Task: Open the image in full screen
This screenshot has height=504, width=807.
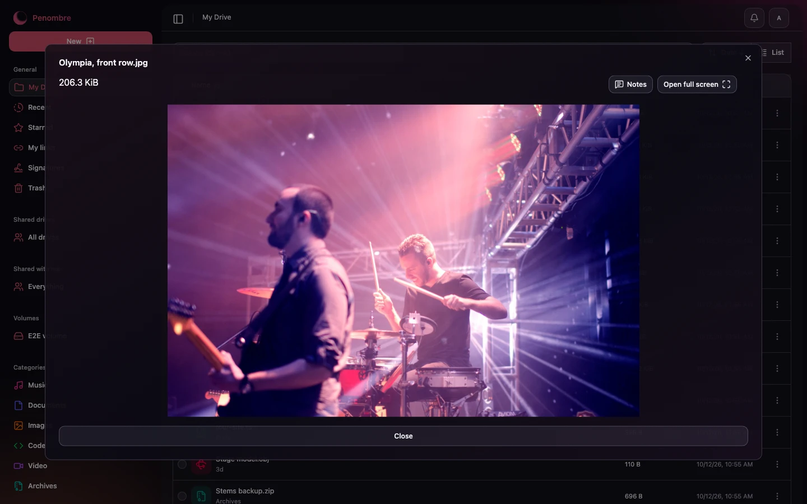Action: tap(697, 85)
